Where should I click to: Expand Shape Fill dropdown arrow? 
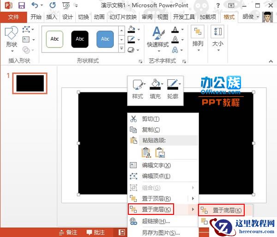138,30
